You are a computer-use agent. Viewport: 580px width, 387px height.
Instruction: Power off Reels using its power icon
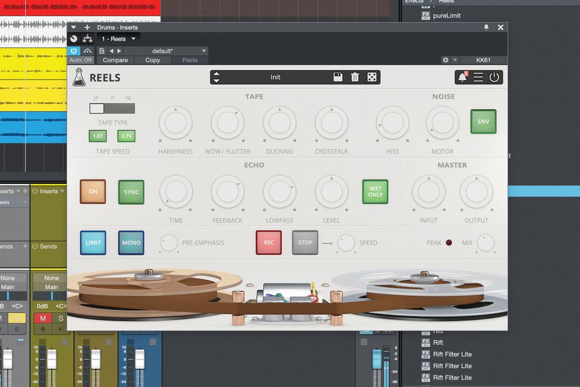tap(493, 77)
